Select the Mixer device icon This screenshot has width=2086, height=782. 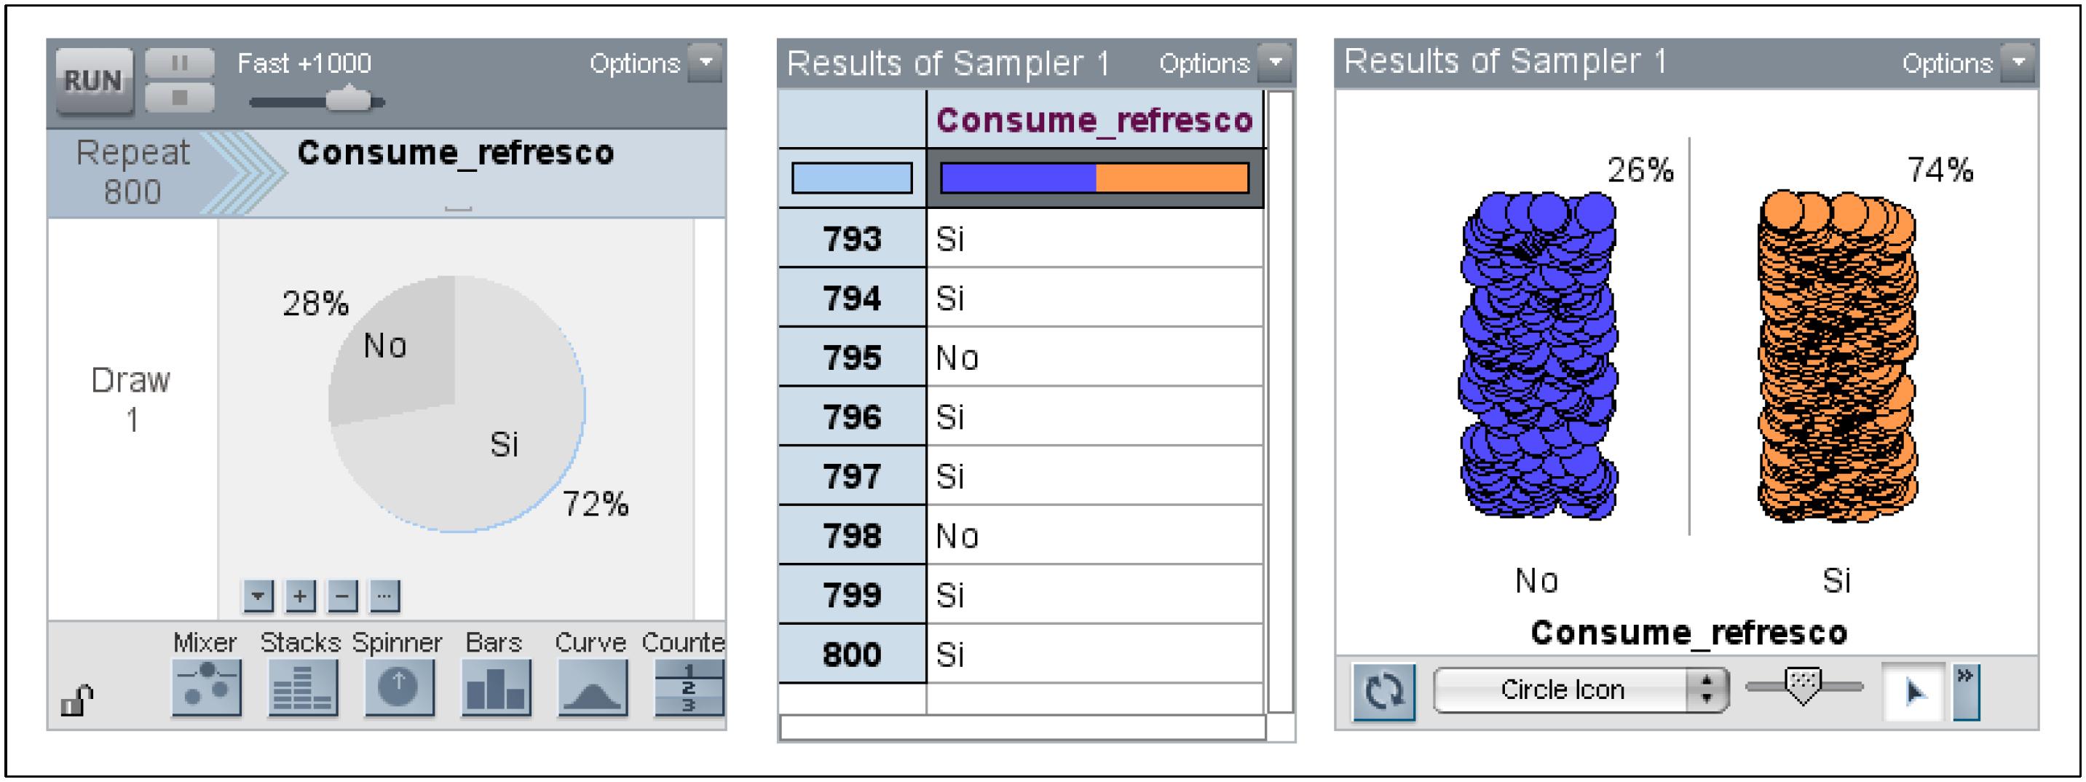coord(205,687)
